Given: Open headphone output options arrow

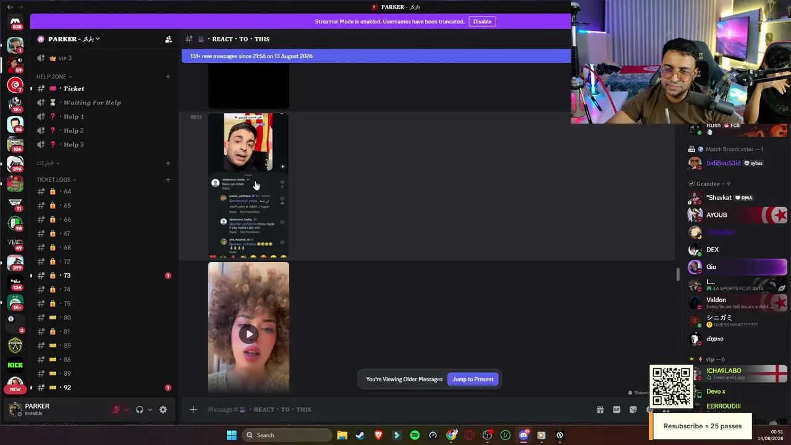Looking at the screenshot, I should (x=150, y=409).
